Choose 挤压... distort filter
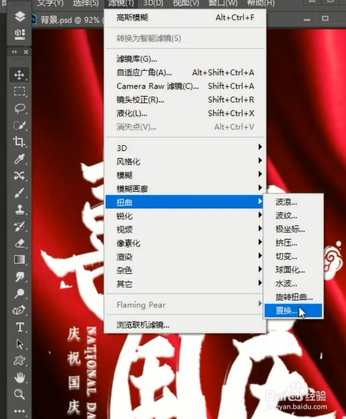This screenshot has width=346, height=419. point(293,243)
